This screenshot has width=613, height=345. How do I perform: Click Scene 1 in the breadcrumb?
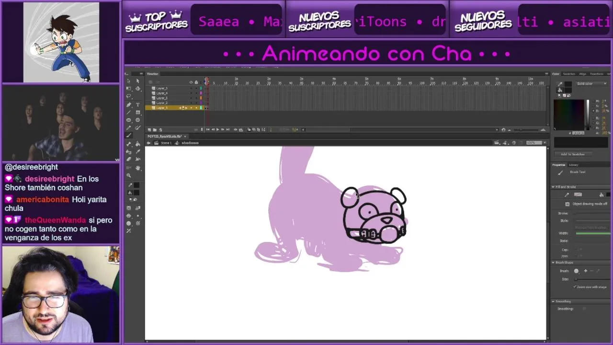[x=165, y=143]
